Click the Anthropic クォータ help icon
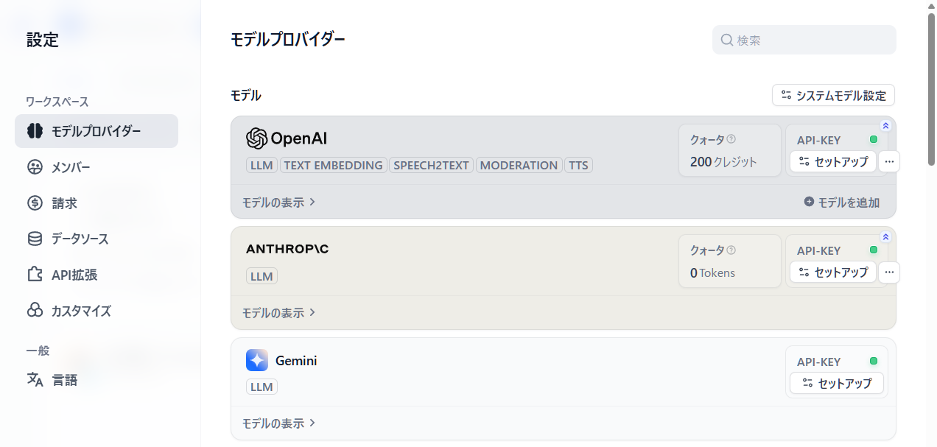 pyautogui.click(x=731, y=250)
